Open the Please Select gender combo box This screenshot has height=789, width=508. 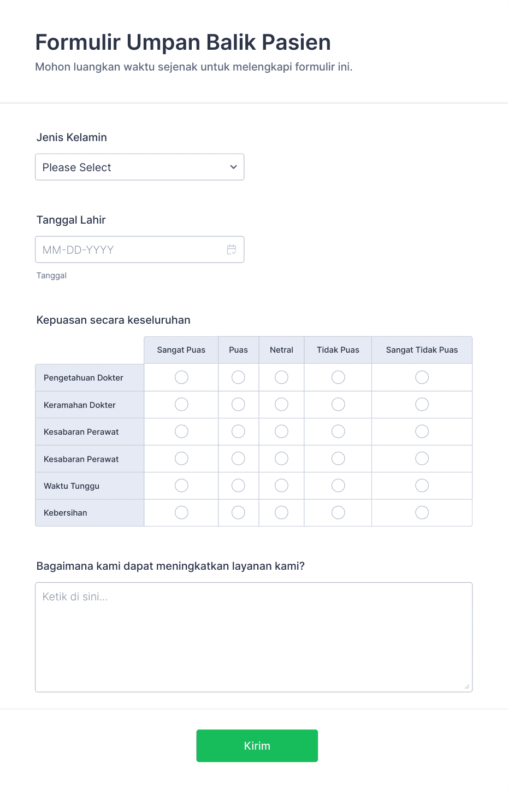pyautogui.click(x=139, y=167)
